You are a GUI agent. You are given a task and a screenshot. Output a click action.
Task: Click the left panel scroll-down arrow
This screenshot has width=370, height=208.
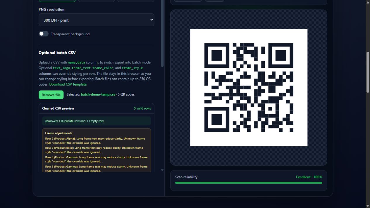click(x=162, y=170)
